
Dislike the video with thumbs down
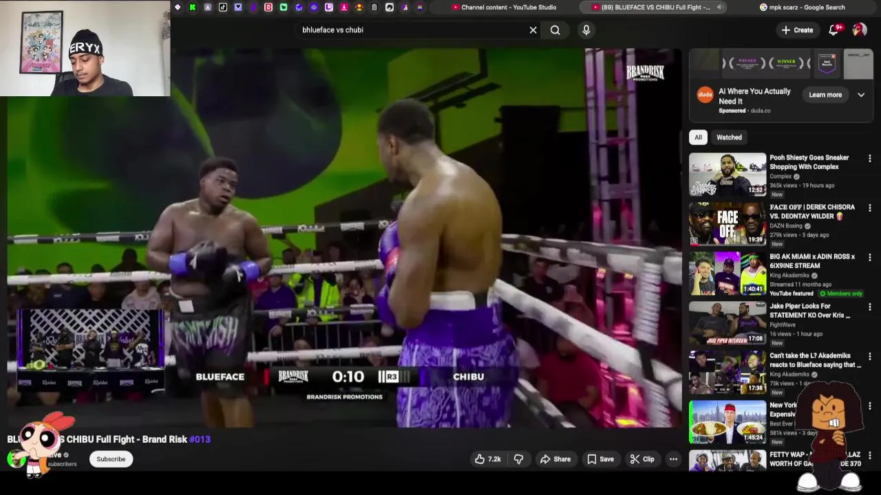click(x=519, y=459)
